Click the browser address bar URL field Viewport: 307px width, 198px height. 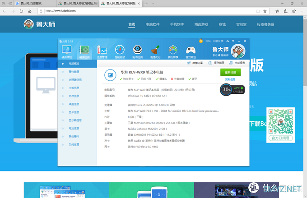click(150, 11)
